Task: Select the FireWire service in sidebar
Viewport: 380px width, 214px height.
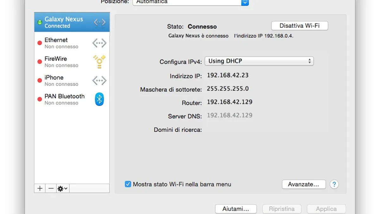Action: click(72, 62)
